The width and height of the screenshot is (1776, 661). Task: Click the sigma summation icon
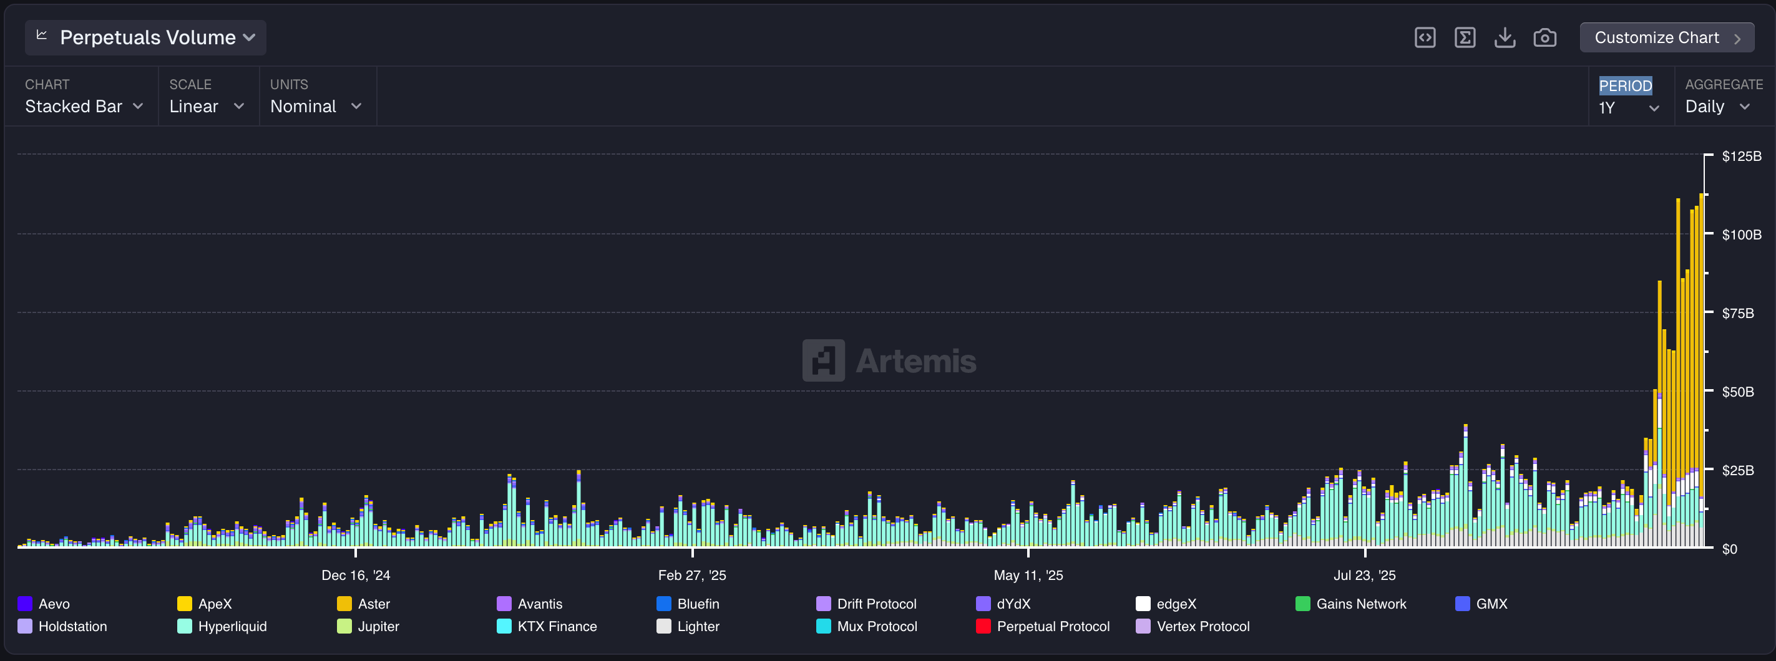(x=1465, y=37)
